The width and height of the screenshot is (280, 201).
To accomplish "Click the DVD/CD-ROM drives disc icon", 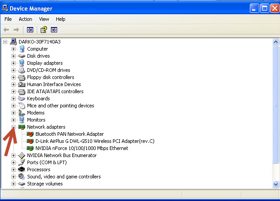I will point(22,70).
